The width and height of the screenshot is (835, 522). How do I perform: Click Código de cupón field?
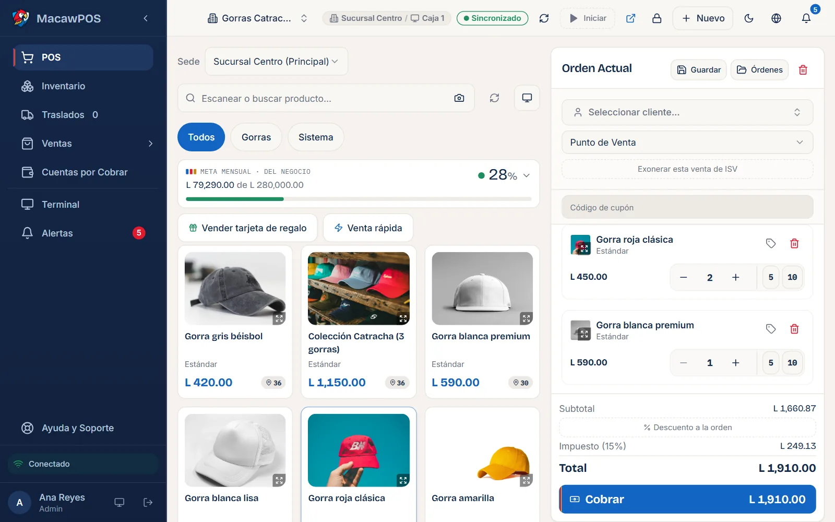[x=687, y=207]
